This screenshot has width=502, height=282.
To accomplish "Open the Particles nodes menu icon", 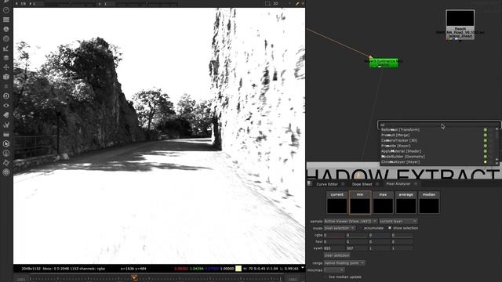I will [x=6, y=86].
